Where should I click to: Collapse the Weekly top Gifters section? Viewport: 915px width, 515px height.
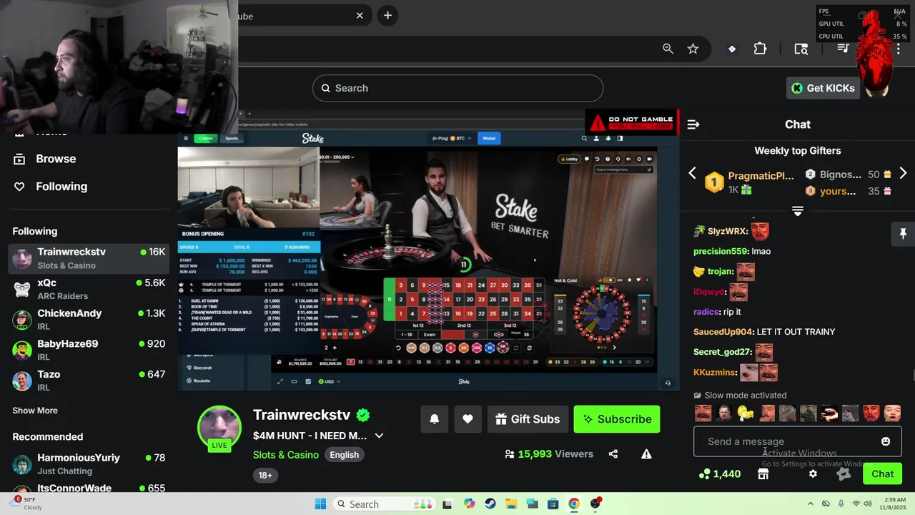(x=798, y=211)
